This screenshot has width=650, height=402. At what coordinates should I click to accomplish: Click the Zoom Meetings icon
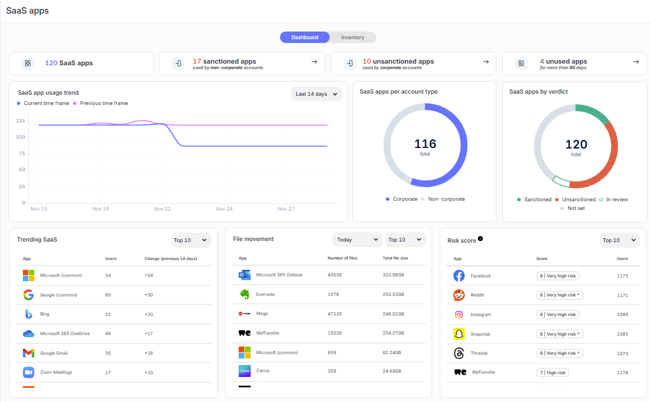click(28, 373)
